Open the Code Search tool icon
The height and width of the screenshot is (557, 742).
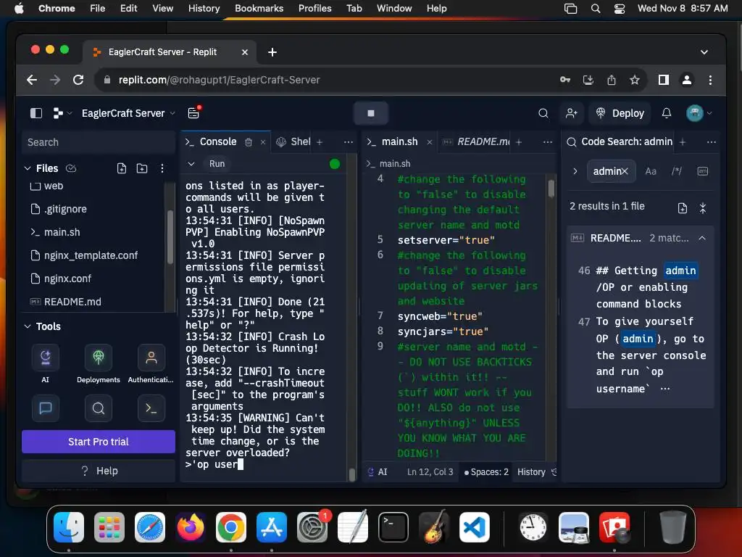click(x=99, y=408)
